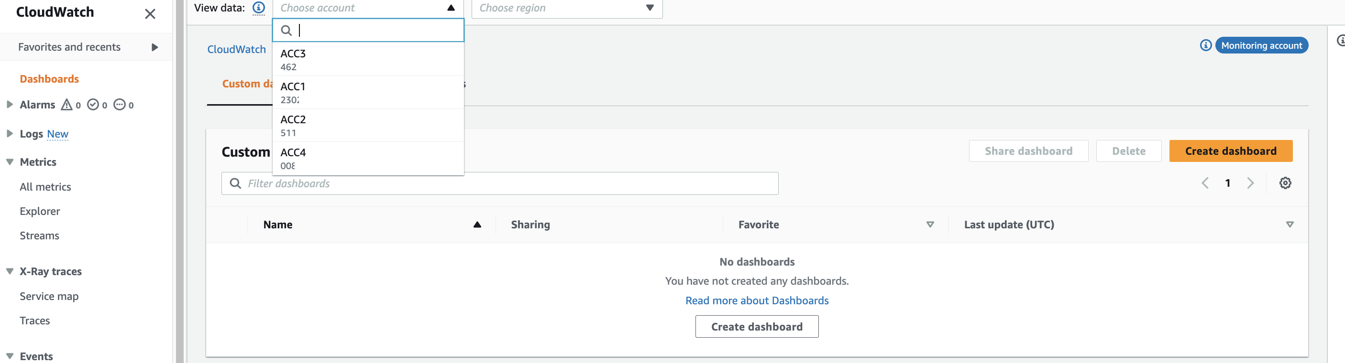This screenshot has width=1345, height=363.
Task: Open the Choose region dropdown
Action: 567,8
